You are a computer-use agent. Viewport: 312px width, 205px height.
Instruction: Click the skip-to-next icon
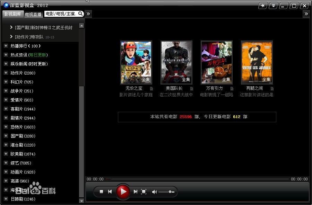(135, 191)
